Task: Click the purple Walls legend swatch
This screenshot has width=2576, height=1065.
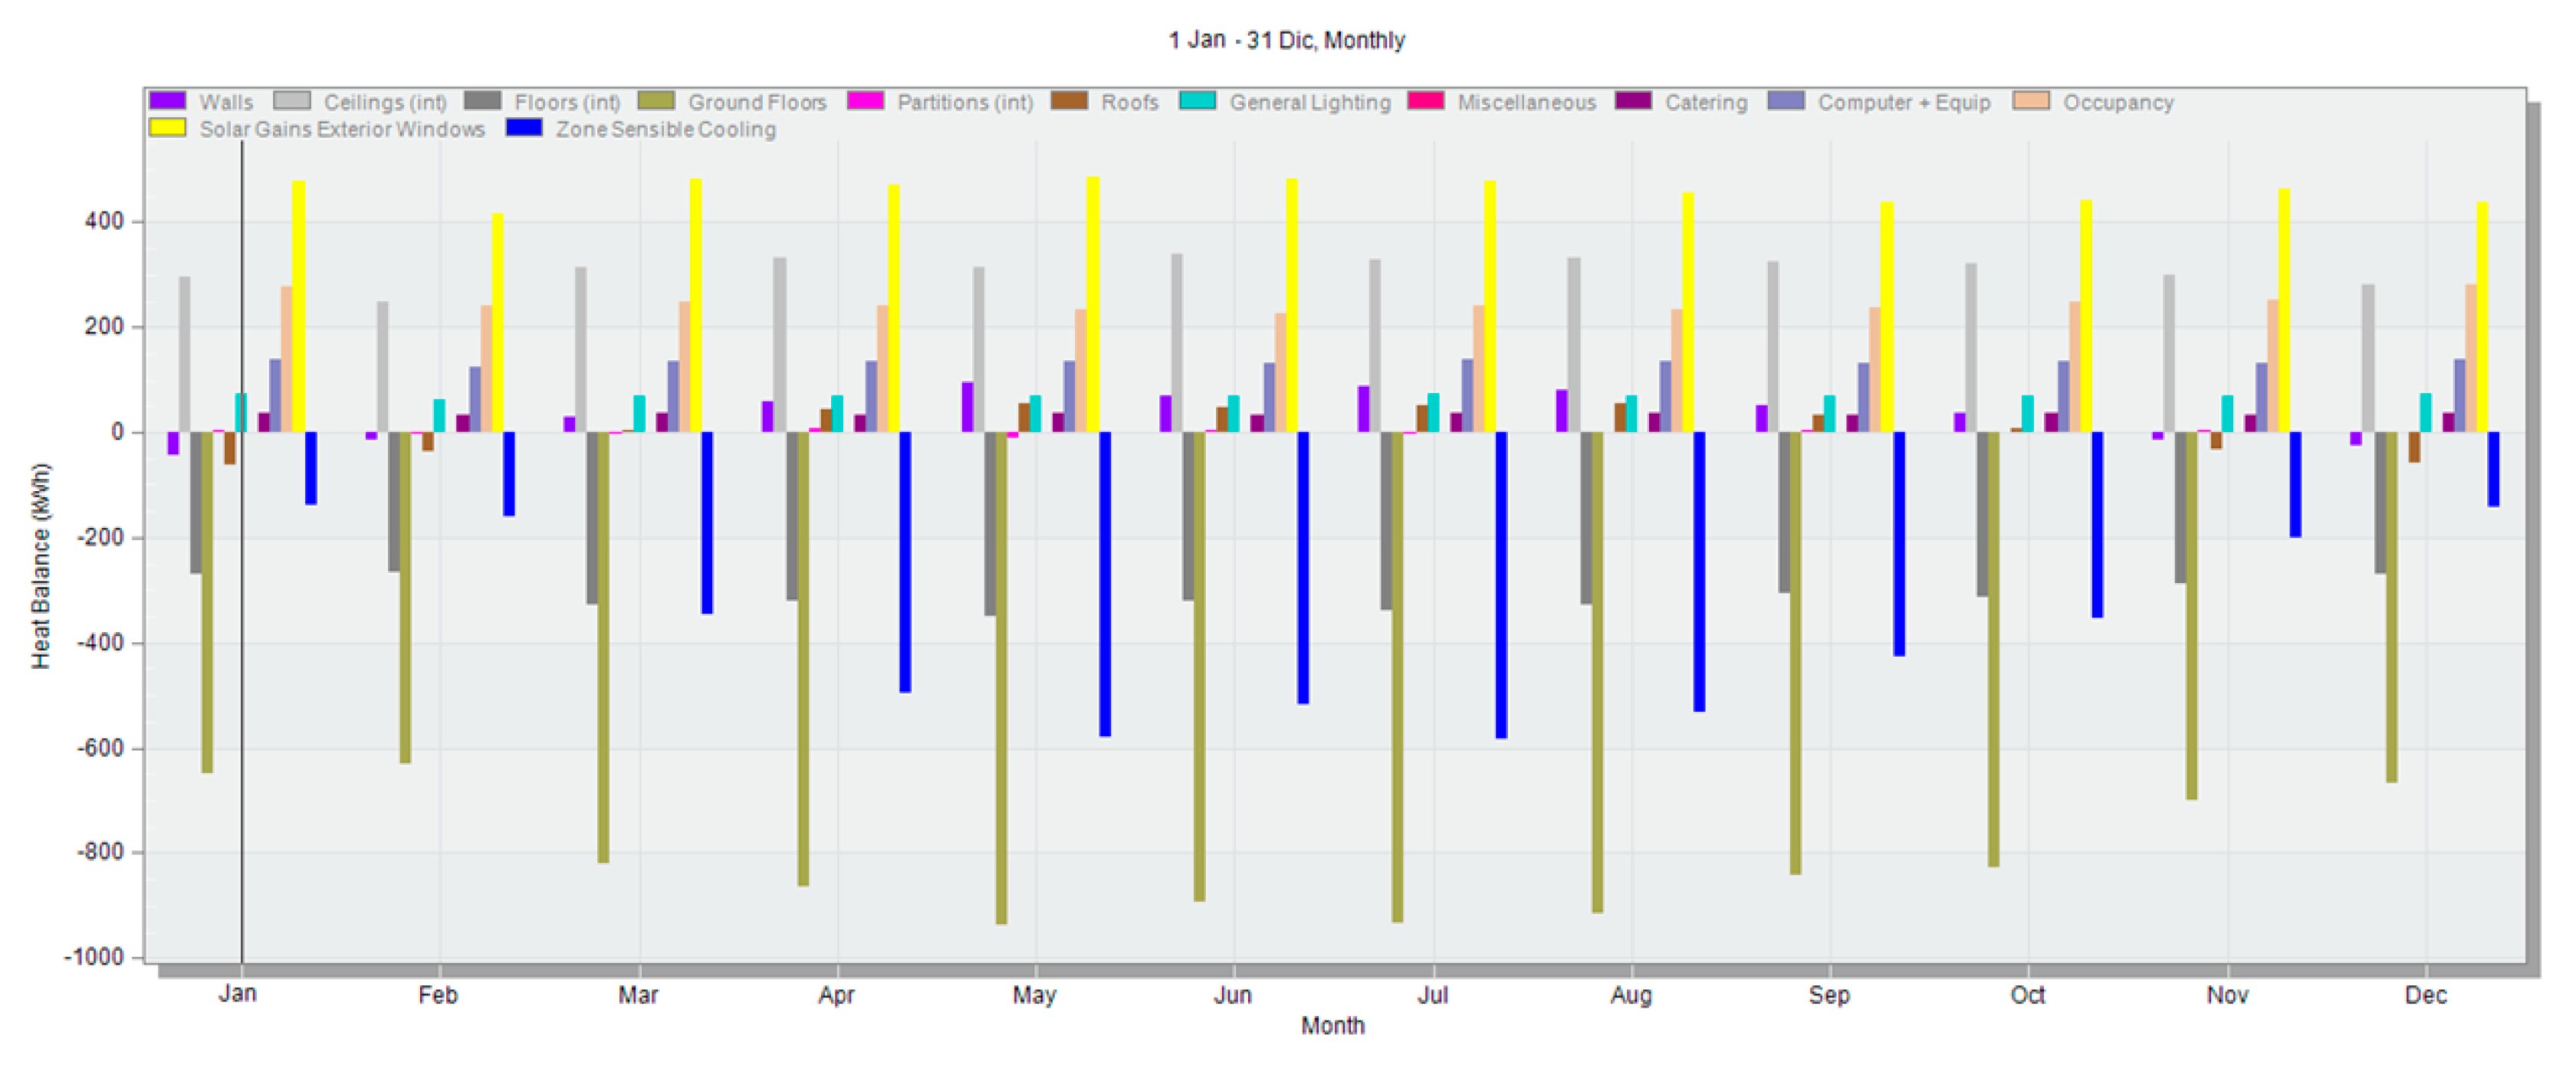Action: (167, 101)
